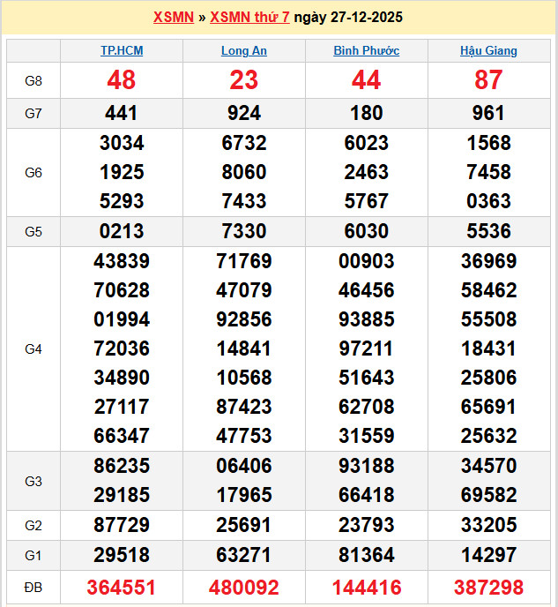Select Bình Phước special prize number 144416
Image resolution: width=558 pixels, height=607 pixels.
coord(366,588)
